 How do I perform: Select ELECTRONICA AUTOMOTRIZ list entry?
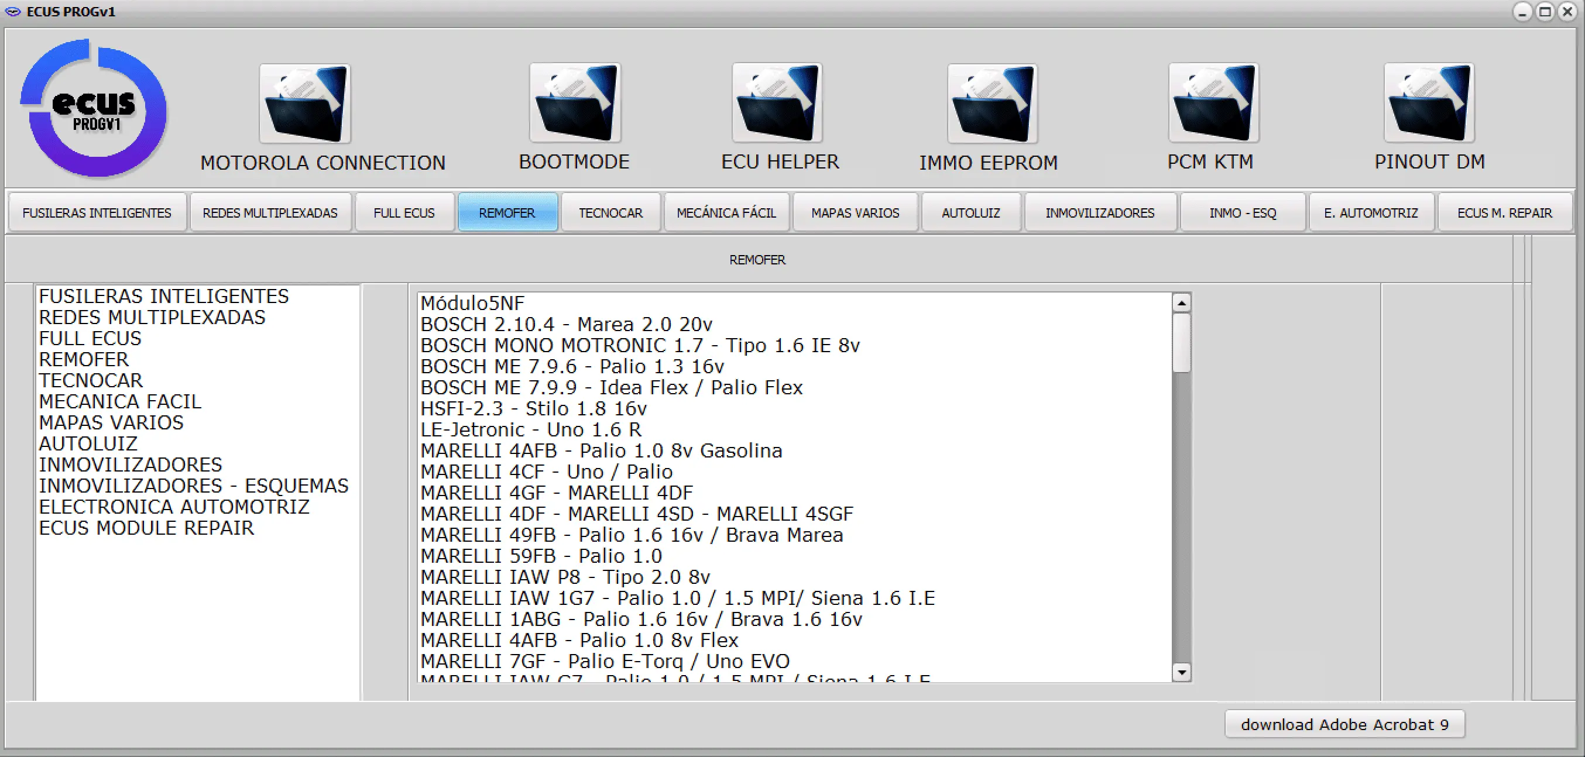click(174, 507)
